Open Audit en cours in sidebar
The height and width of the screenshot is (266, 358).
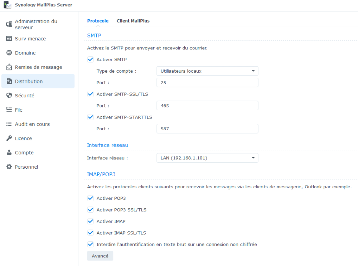(32, 124)
